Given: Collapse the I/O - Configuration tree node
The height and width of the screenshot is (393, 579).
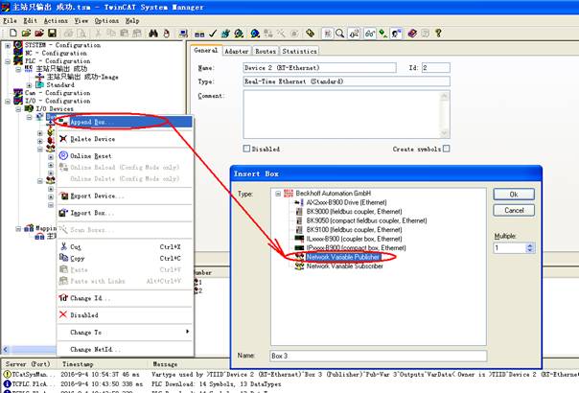Looking at the screenshot, I should [8, 101].
